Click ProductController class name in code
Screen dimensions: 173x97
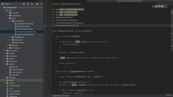click(x=65, y=31)
